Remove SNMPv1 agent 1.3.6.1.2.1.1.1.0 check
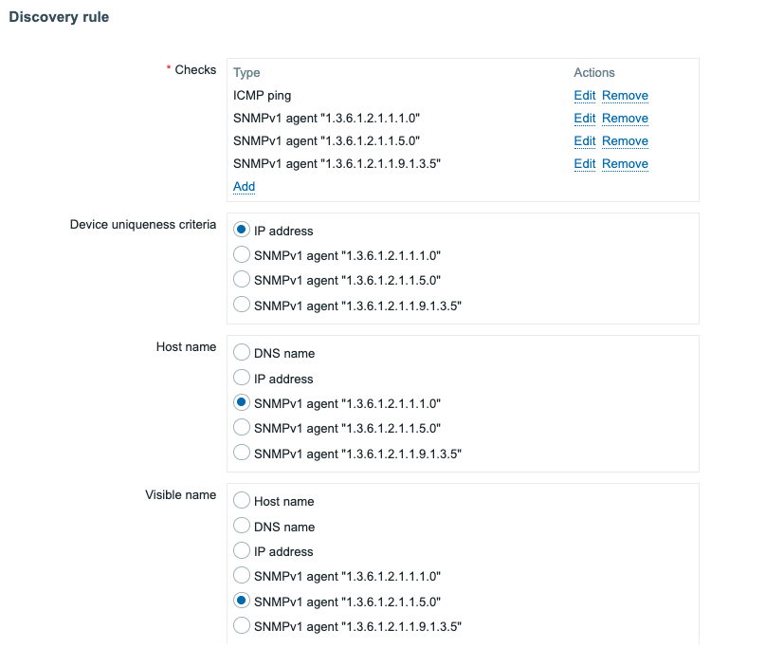 [625, 119]
